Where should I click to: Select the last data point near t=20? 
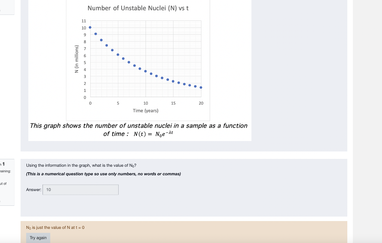(201, 87)
